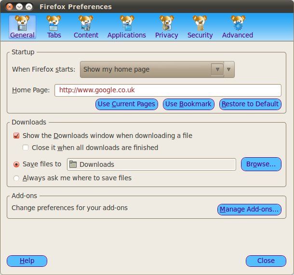This screenshot has width=294, height=275.
Task: Switch to the Privacy label
Action: pos(166,35)
